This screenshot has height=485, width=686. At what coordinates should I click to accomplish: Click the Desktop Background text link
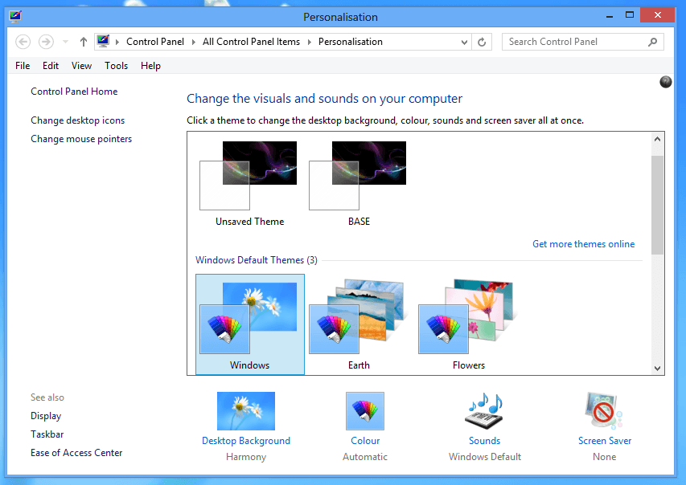point(246,441)
